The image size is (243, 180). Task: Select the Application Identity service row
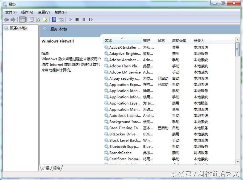tap(156, 91)
